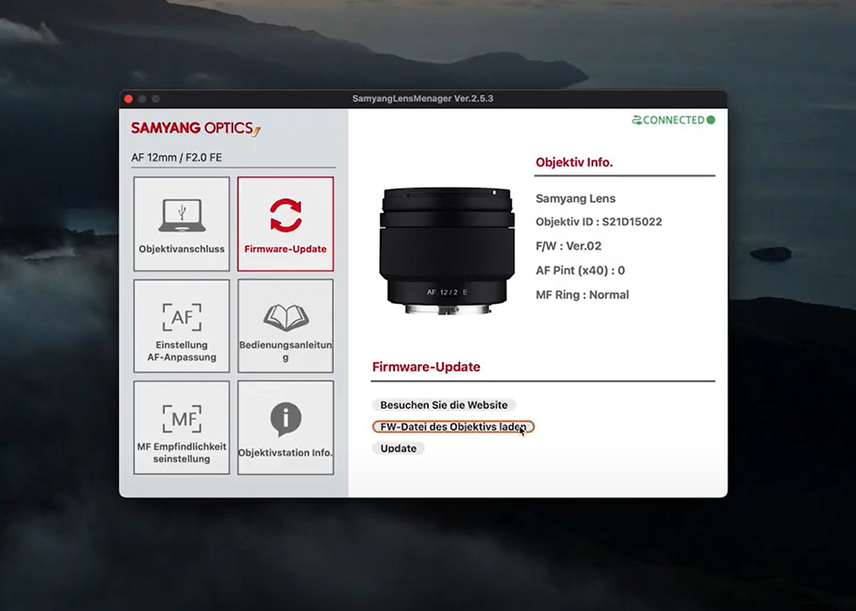Click the Objektiv ID S21D15022 text
The height and width of the screenshot is (611, 856).
point(598,222)
